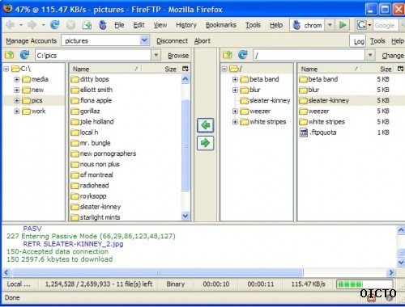Click the FireFTP toolbar icon beside File
This screenshot has height=307, width=405.
[103, 25]
